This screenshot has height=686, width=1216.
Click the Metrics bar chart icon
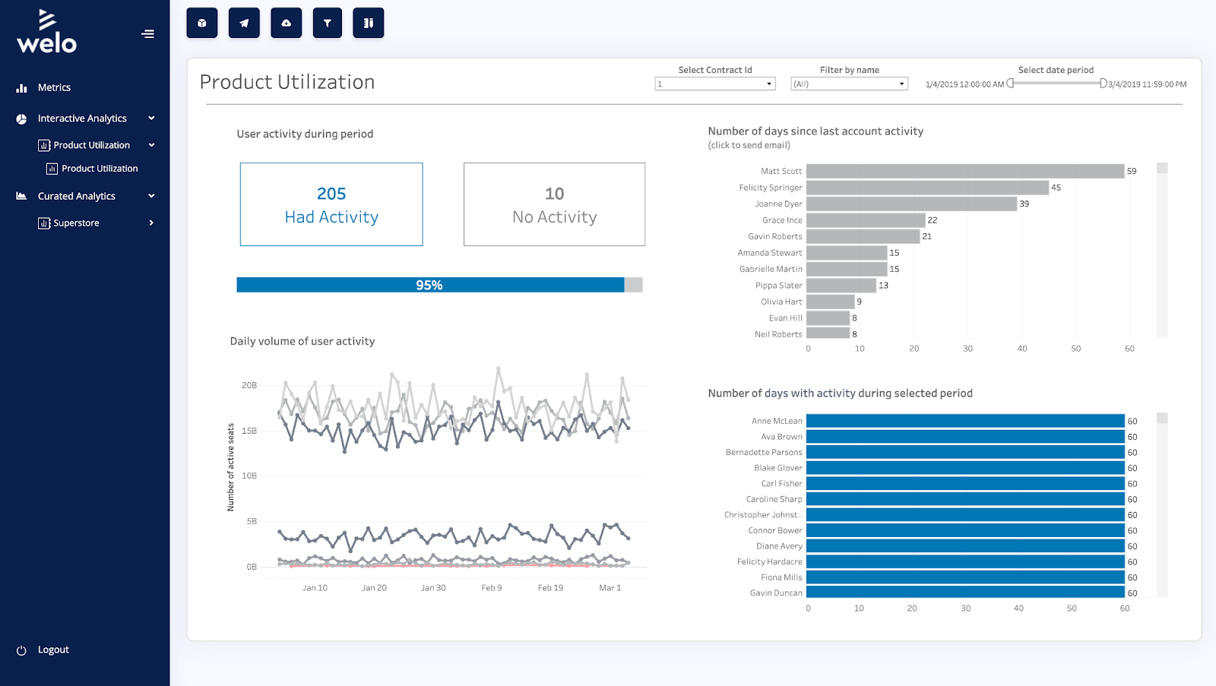coord(21,87)
